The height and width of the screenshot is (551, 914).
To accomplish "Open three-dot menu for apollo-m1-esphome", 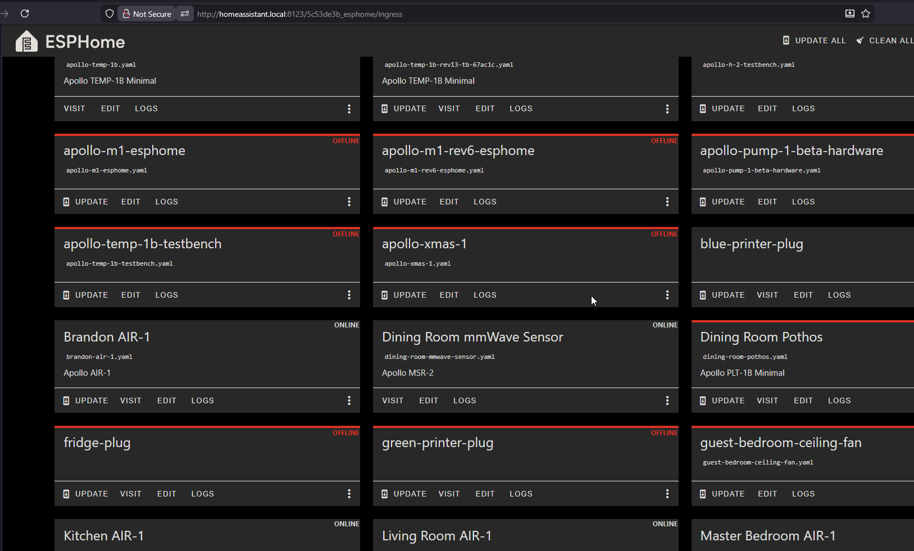I will [x=349, y=202].
